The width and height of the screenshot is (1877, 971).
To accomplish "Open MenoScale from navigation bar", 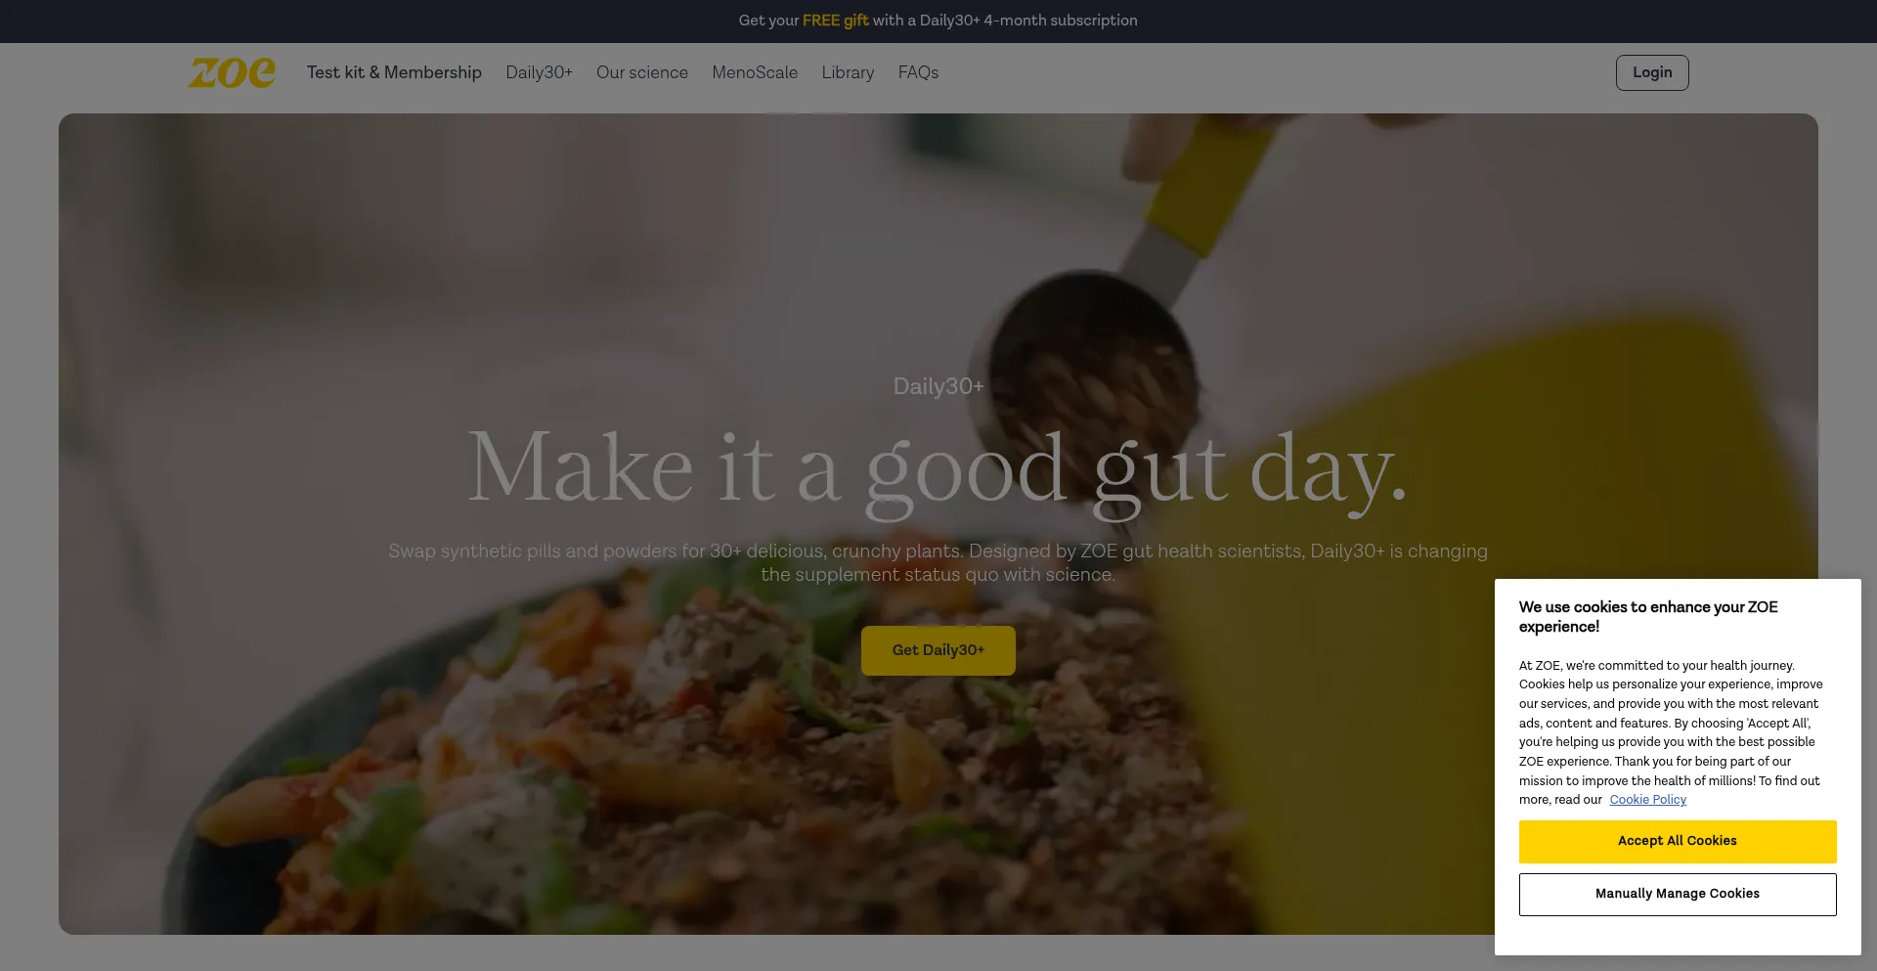I will pos(755,72).
